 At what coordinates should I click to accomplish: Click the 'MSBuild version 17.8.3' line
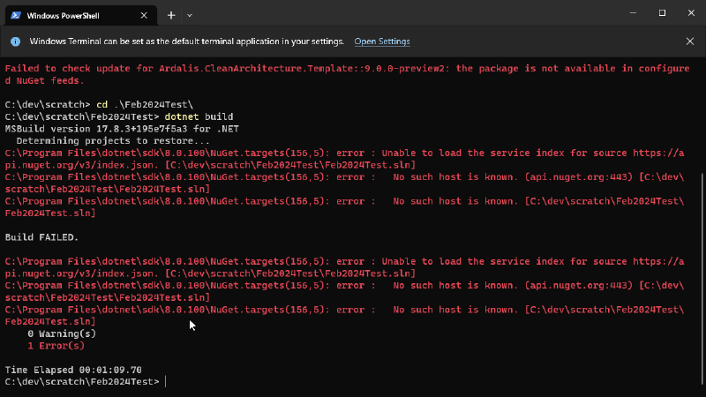coord(122,129)
